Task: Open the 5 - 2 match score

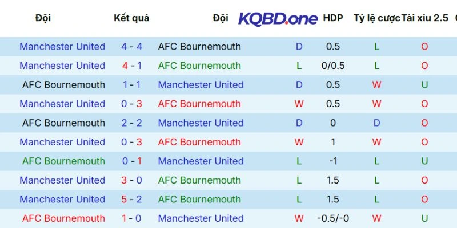Action: 131,199
